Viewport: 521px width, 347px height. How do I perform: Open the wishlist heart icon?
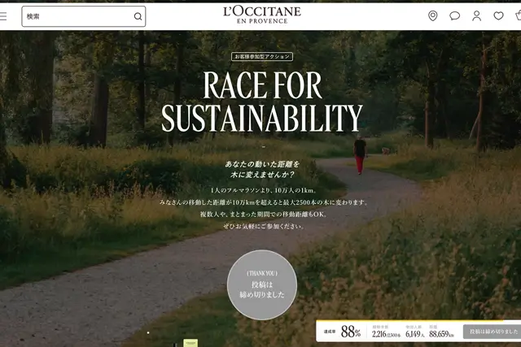click(498, 15)
